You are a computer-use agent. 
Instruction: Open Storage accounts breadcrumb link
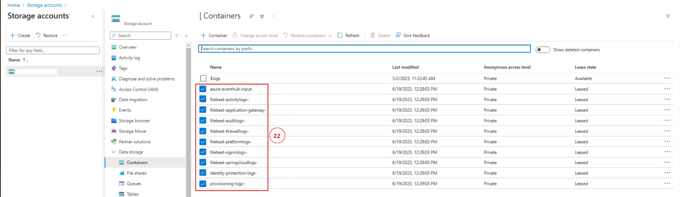click(x=44, y=5)
